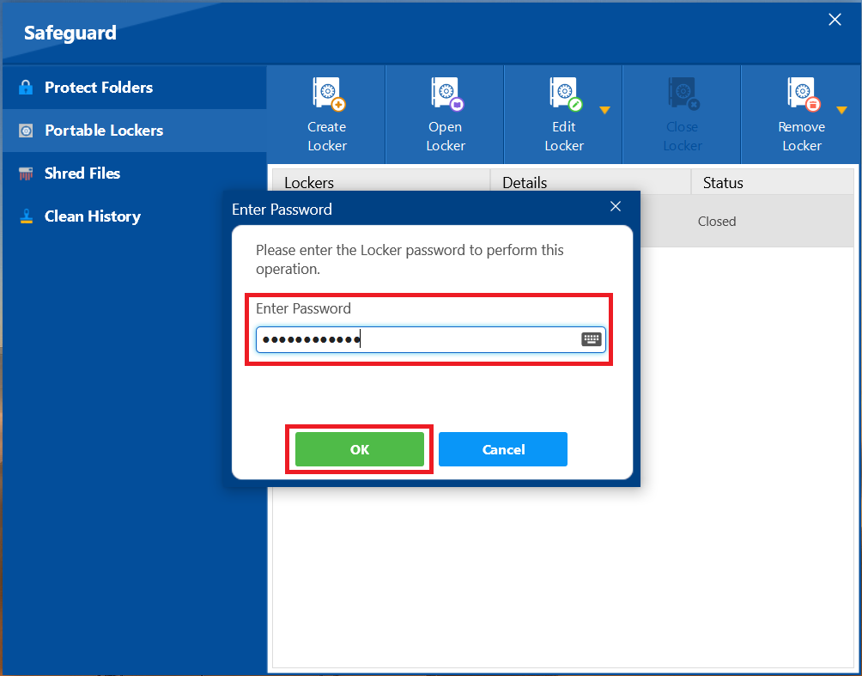Click the Lockers column header
862x676 pixels.
381,182
